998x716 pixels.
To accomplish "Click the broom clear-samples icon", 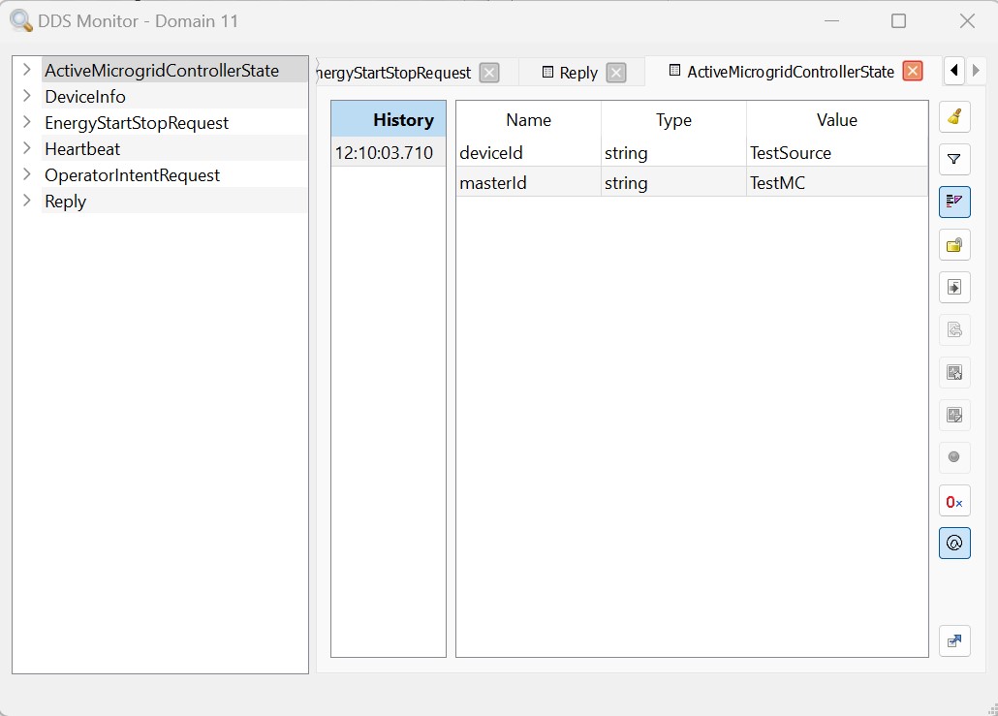I will pyautogui.click(x=954, y=117).
